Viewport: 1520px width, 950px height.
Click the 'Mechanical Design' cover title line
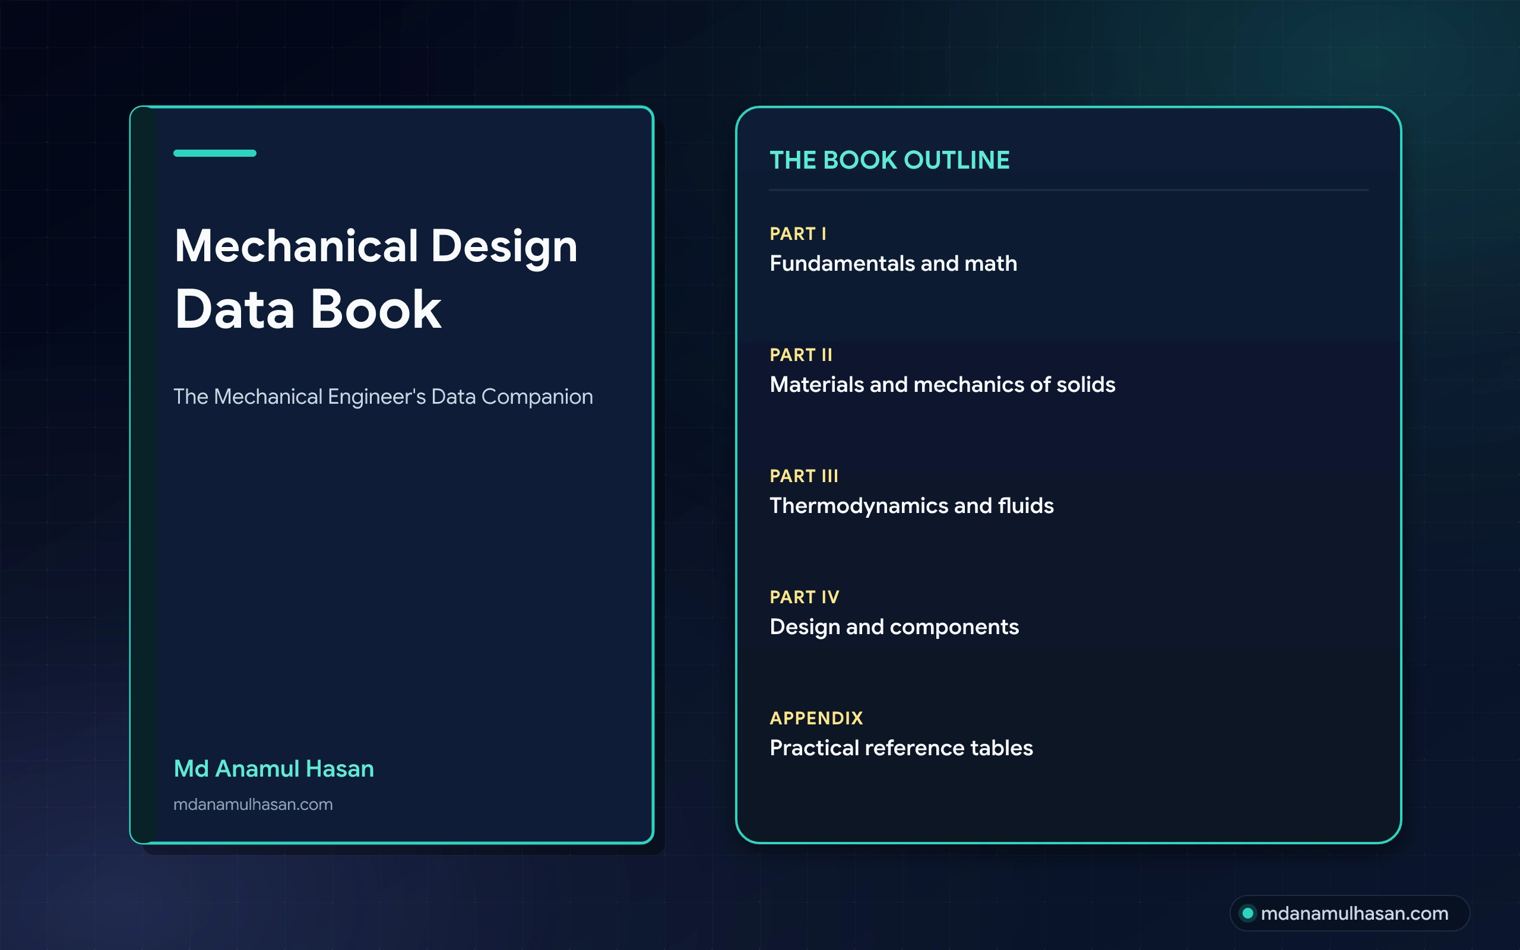click(376, 248)
